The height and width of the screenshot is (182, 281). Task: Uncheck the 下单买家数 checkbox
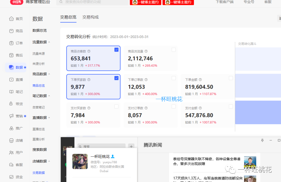point(117,78)
